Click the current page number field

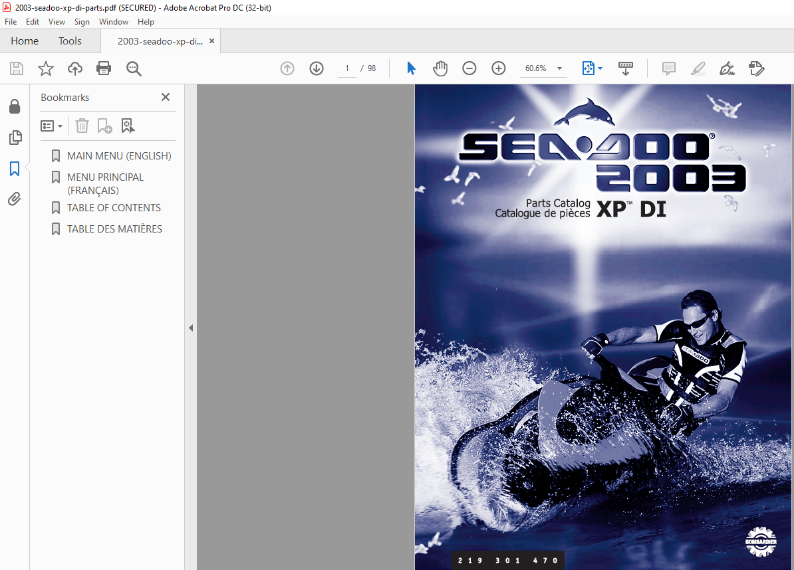pos(347,68)
